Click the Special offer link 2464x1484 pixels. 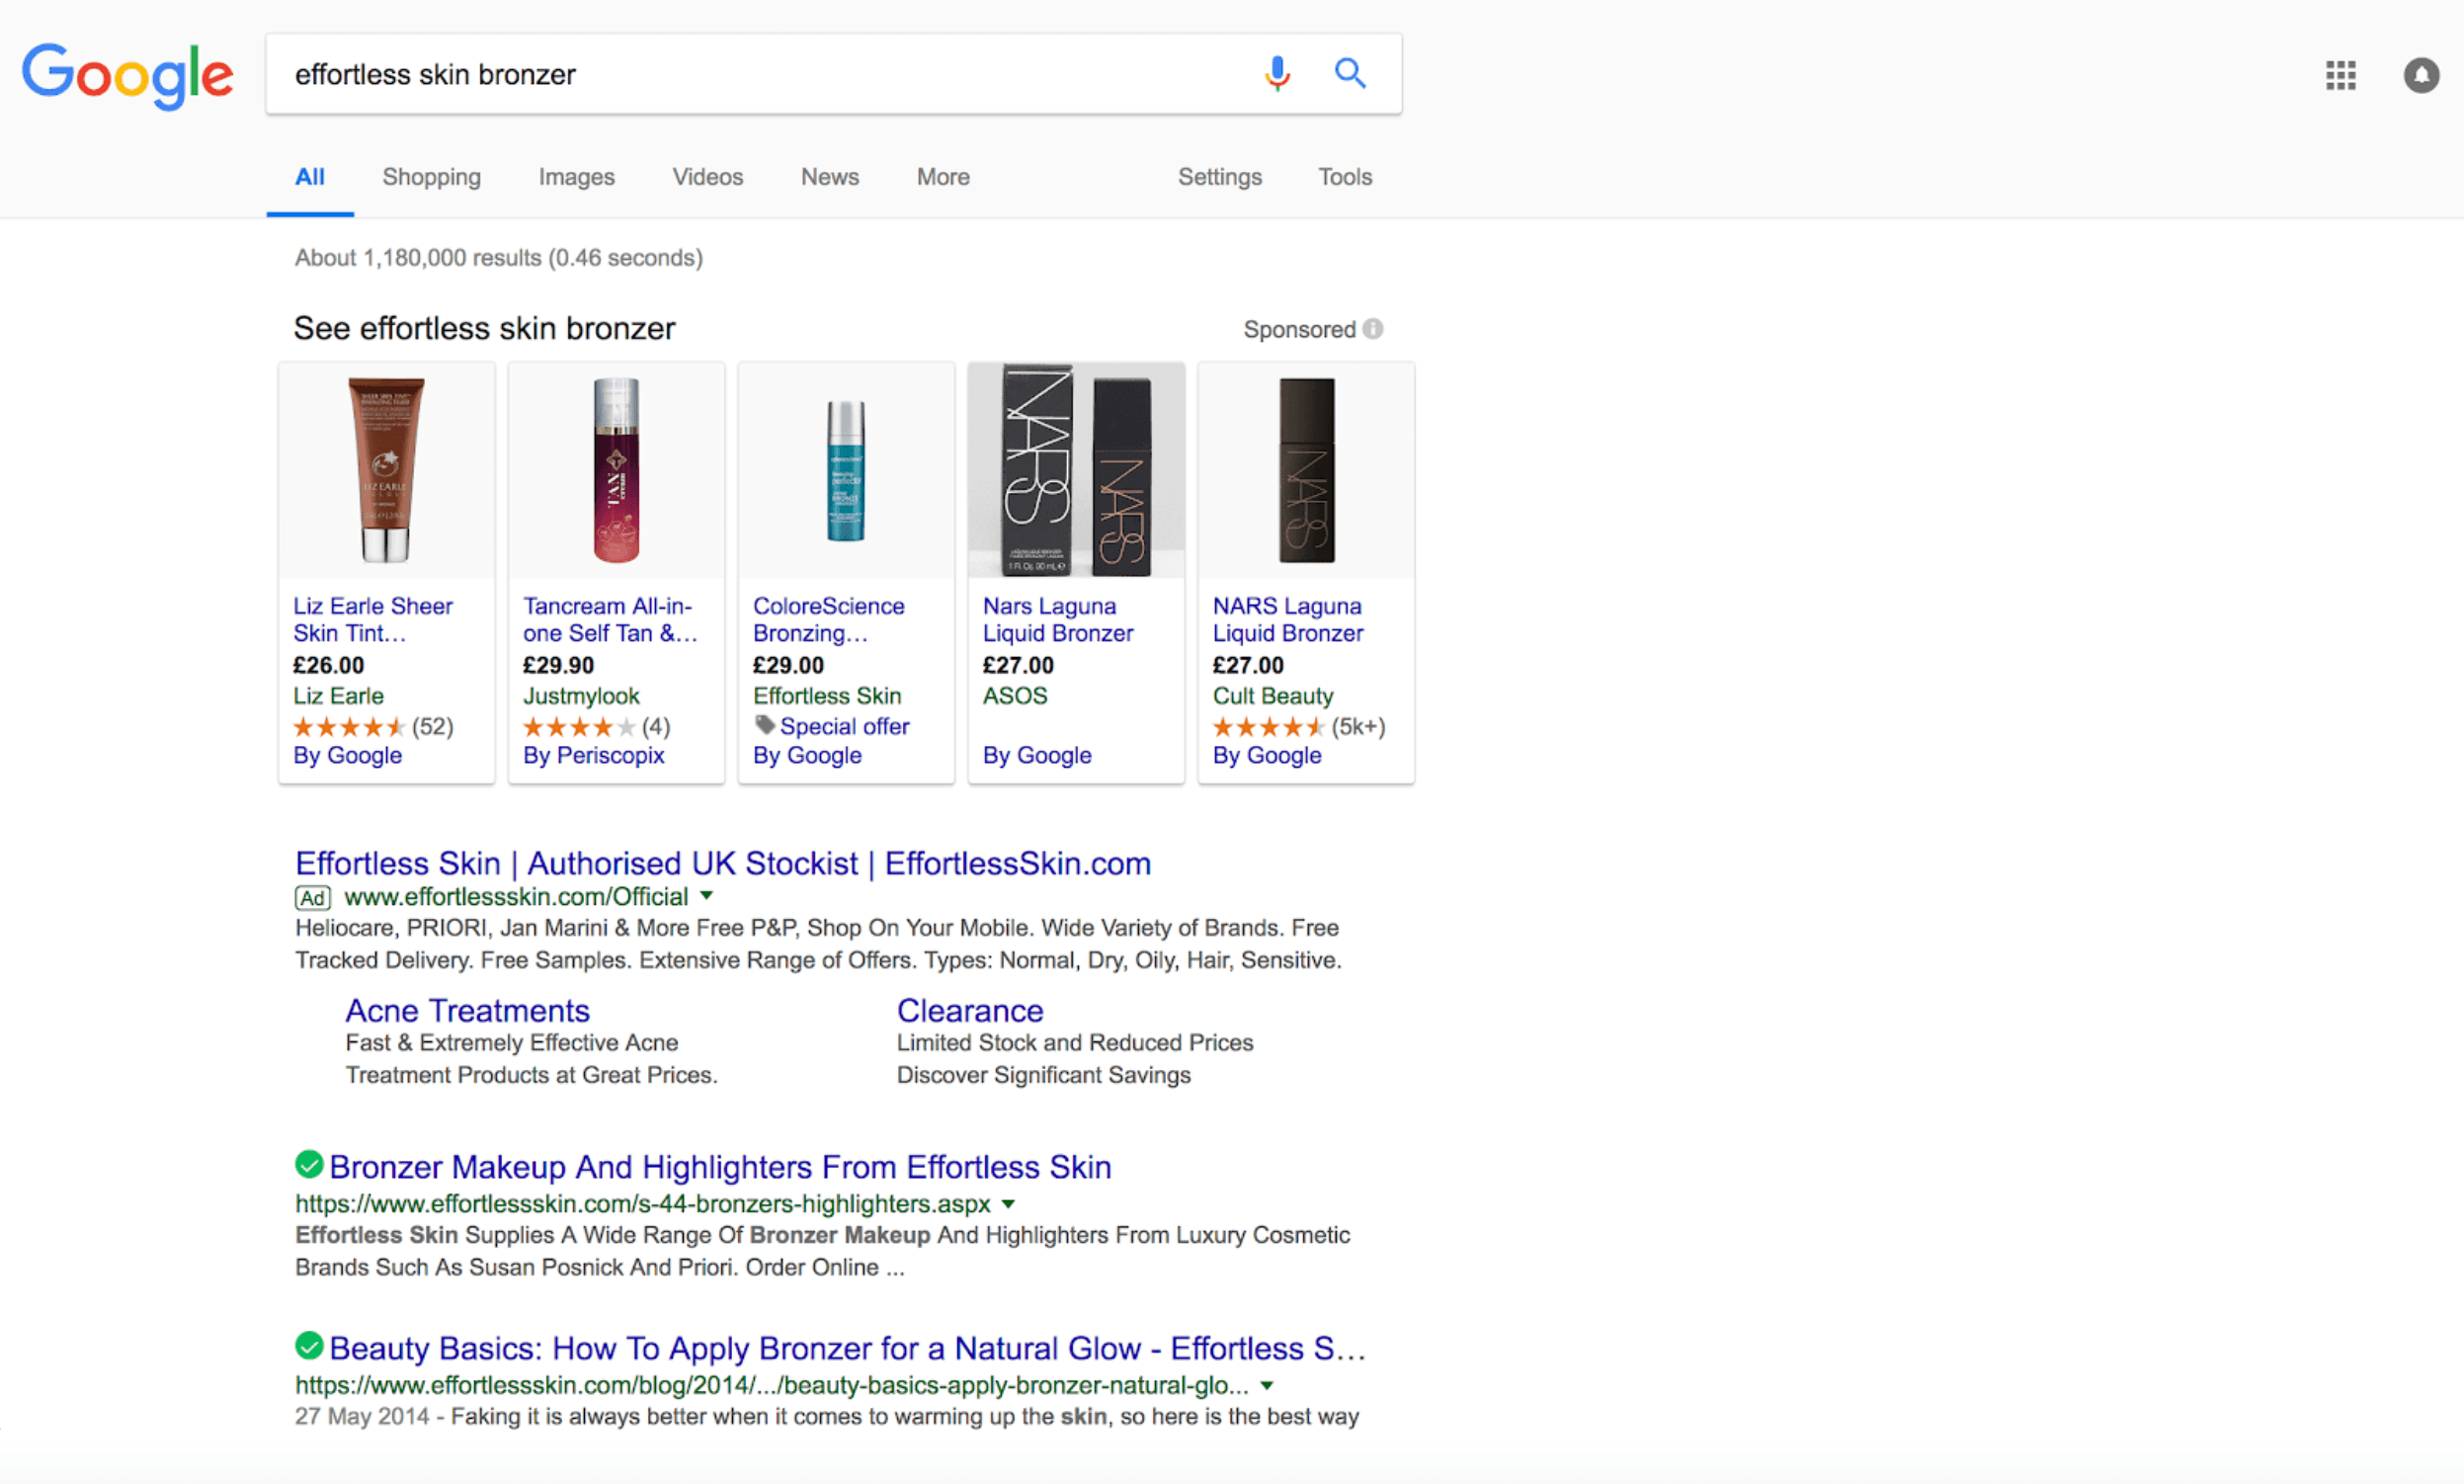[844, 726]
